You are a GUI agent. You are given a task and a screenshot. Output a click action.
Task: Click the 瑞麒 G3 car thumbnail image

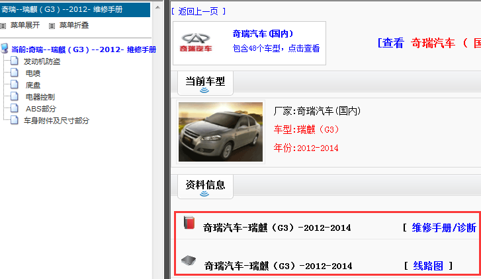[x=220, y=132]
